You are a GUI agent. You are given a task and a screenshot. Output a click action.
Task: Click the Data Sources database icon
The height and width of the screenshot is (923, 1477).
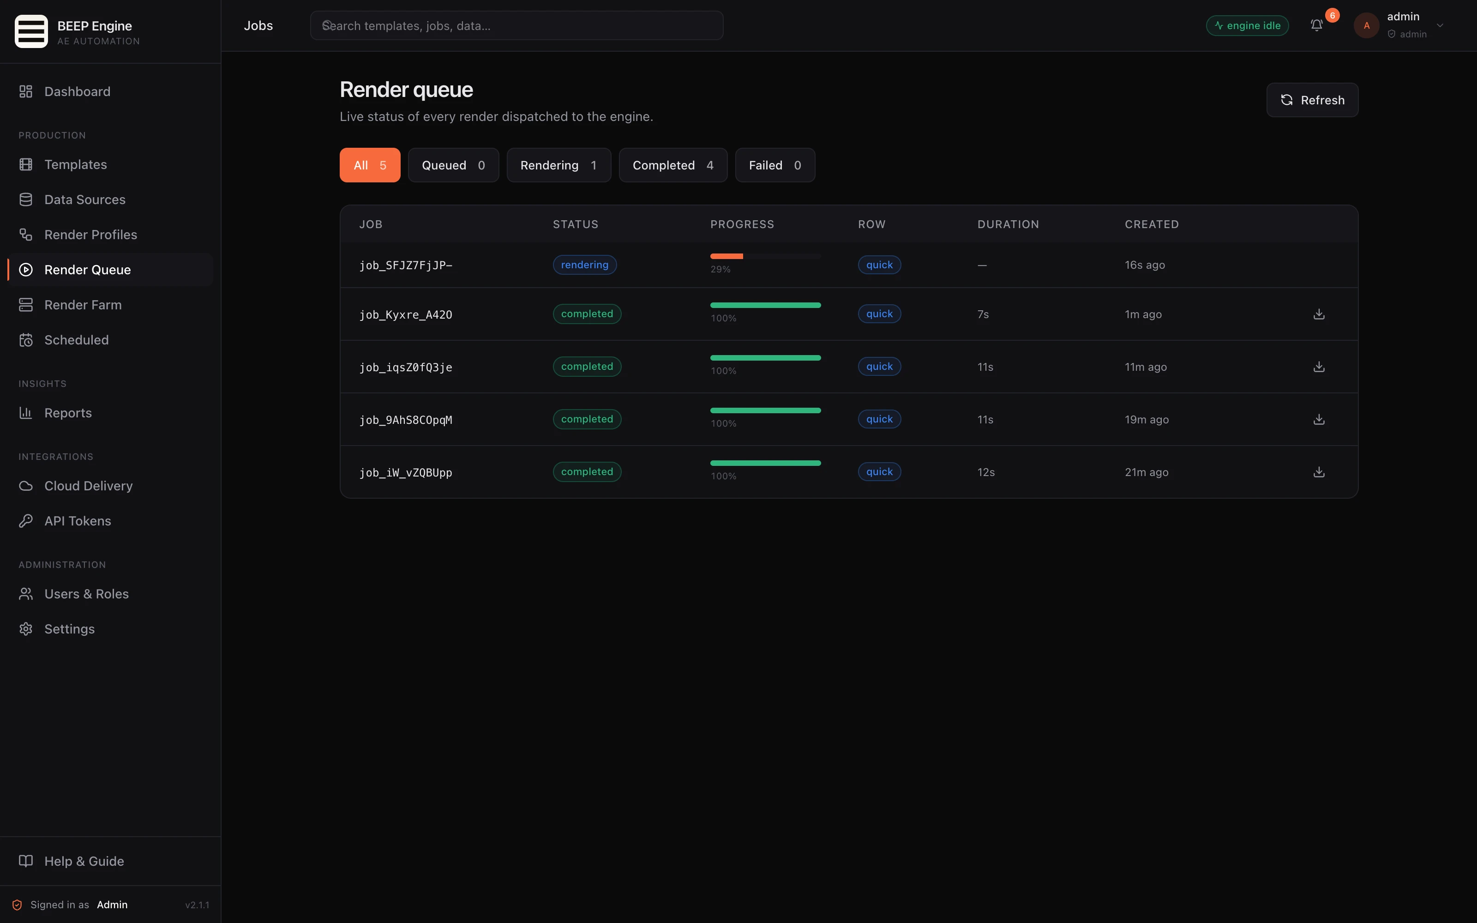(x=26, y=199)
